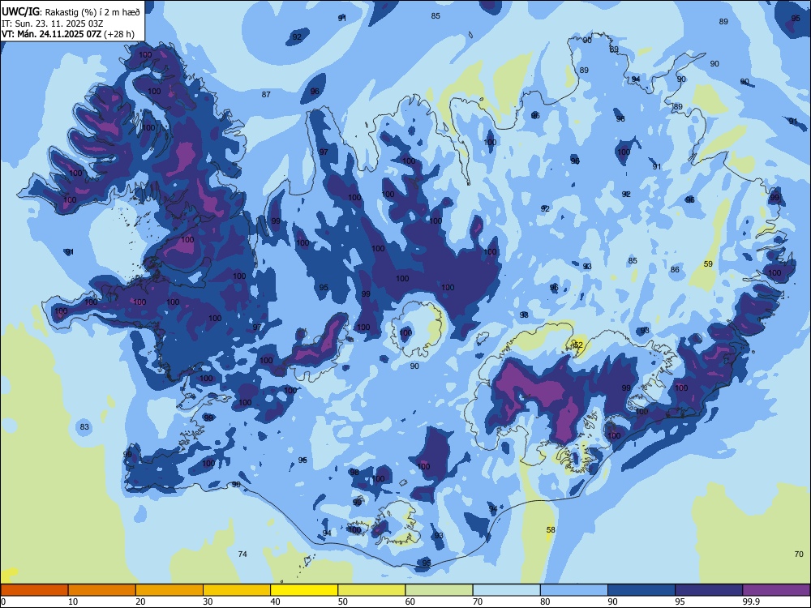Click the map value '87' in the northern sea
811x608 pixels.
pos(266,94)
